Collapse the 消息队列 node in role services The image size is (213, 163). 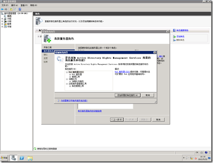tap(67, 79)
